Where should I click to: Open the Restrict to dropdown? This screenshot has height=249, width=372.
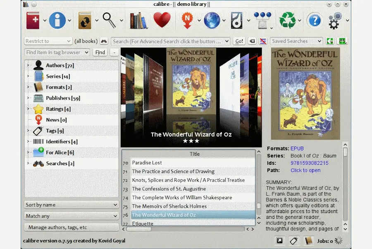point(48,41)
